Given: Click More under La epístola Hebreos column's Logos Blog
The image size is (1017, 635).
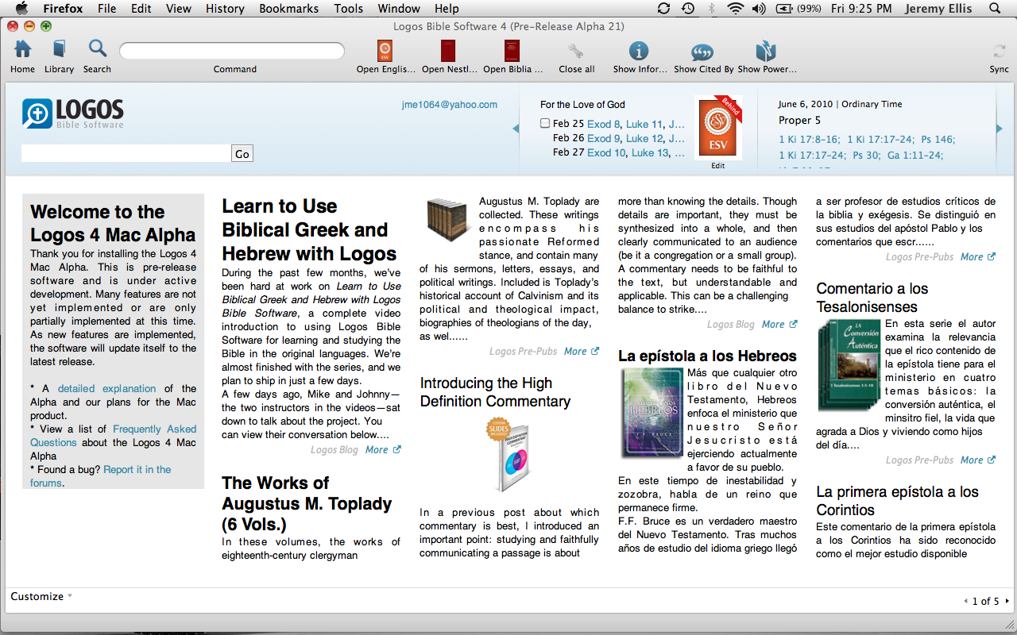Looking at the screenshot, I should click(773, 324).
